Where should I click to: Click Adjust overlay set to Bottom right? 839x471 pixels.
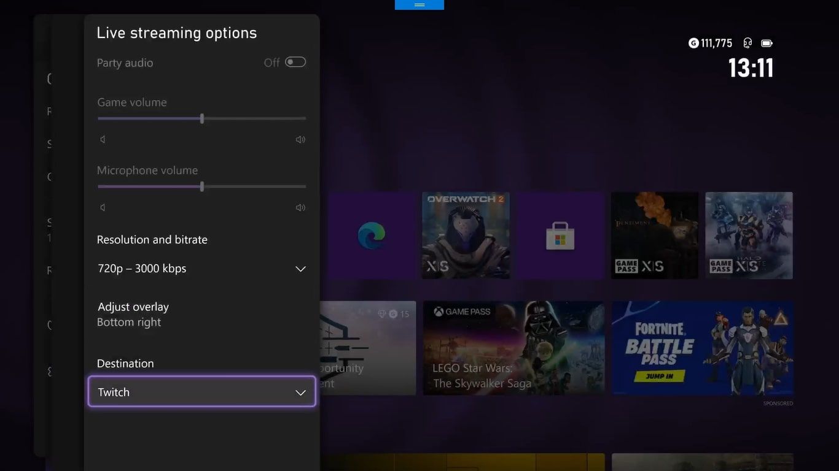133,313
